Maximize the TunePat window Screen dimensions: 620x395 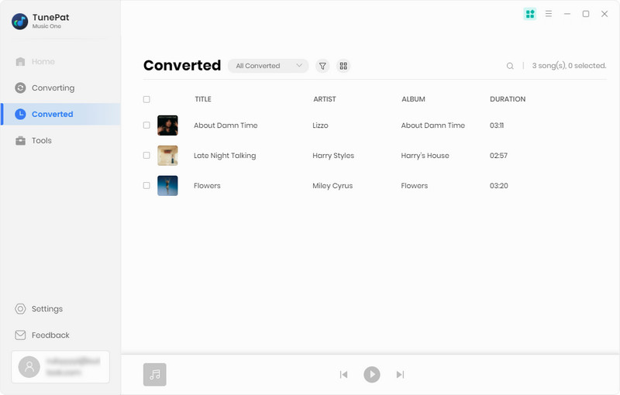pyautogui.click(x=586, y=14)
